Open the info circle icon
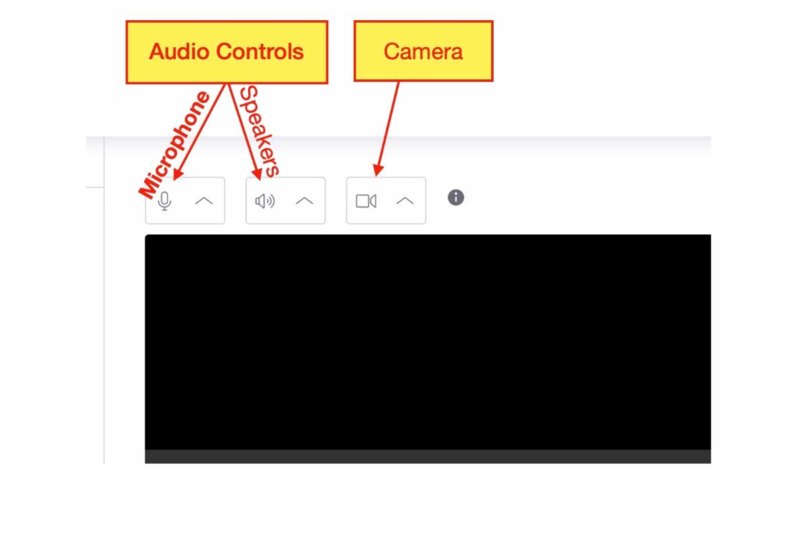807x544 pixels. click(x=456, y=198)
